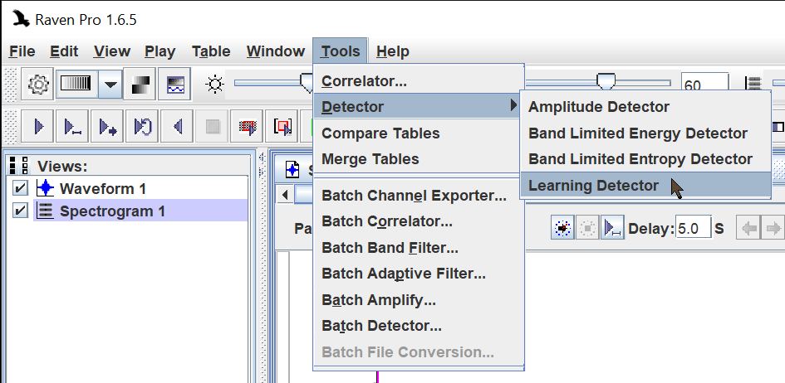Click the disabled Stop playback button
Screen dimensions: 785x383
coord(213,127)
